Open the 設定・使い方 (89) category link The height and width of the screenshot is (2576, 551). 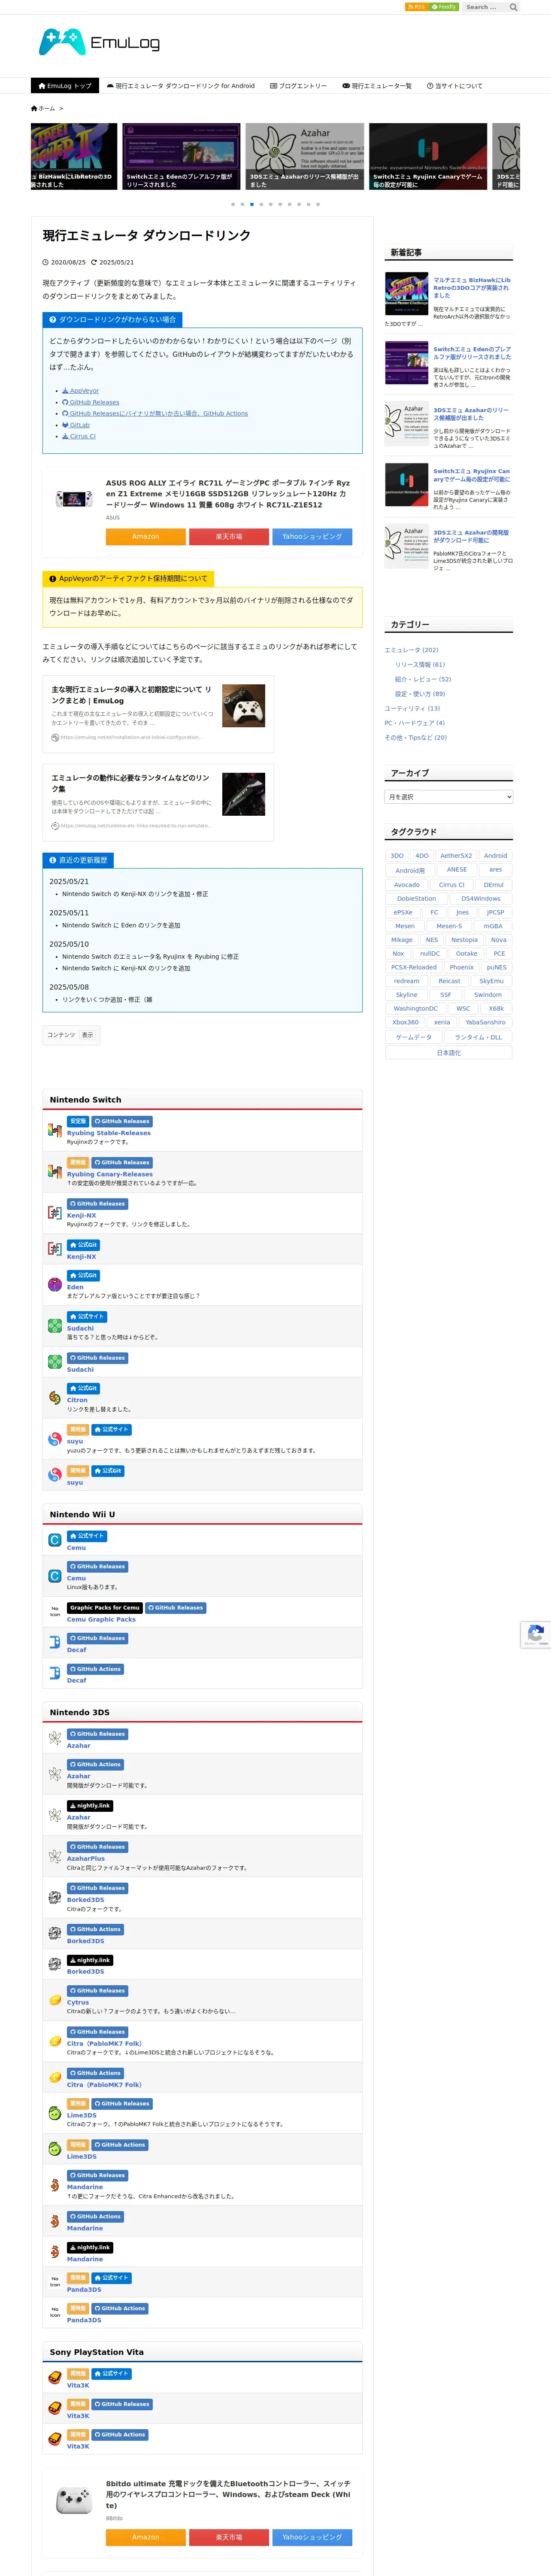[x=420, y=694]
